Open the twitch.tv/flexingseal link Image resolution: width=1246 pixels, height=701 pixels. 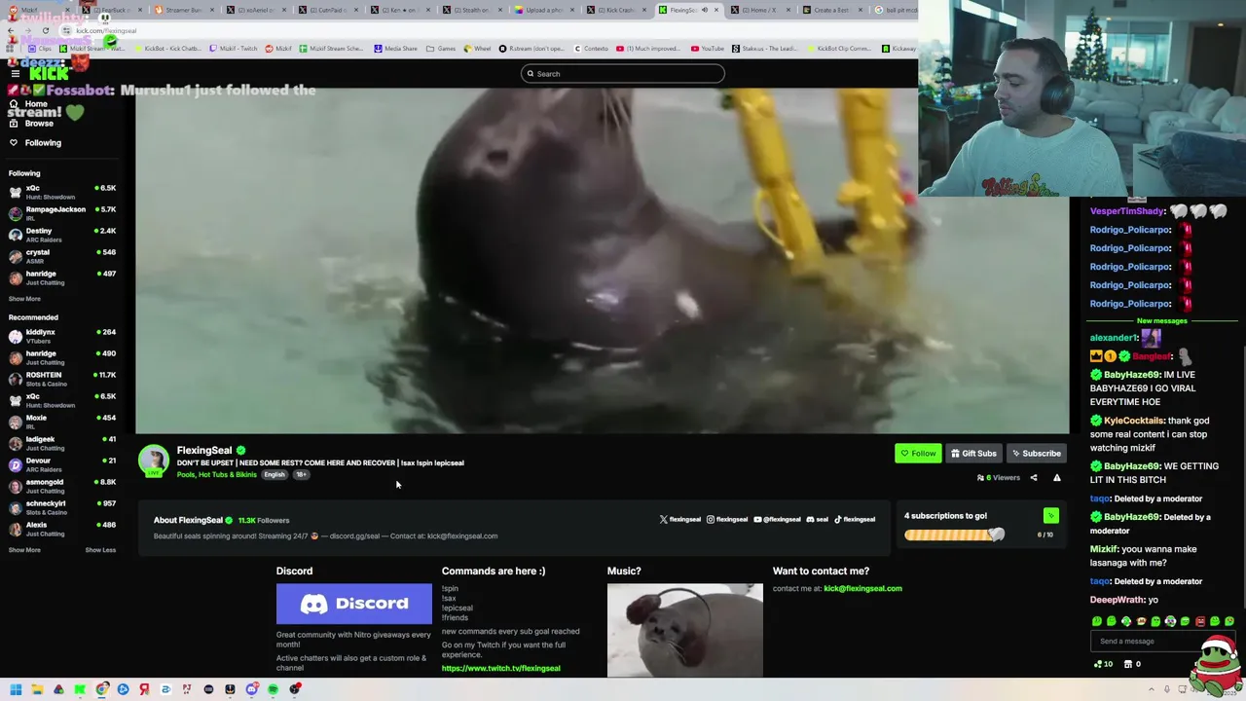500,669
